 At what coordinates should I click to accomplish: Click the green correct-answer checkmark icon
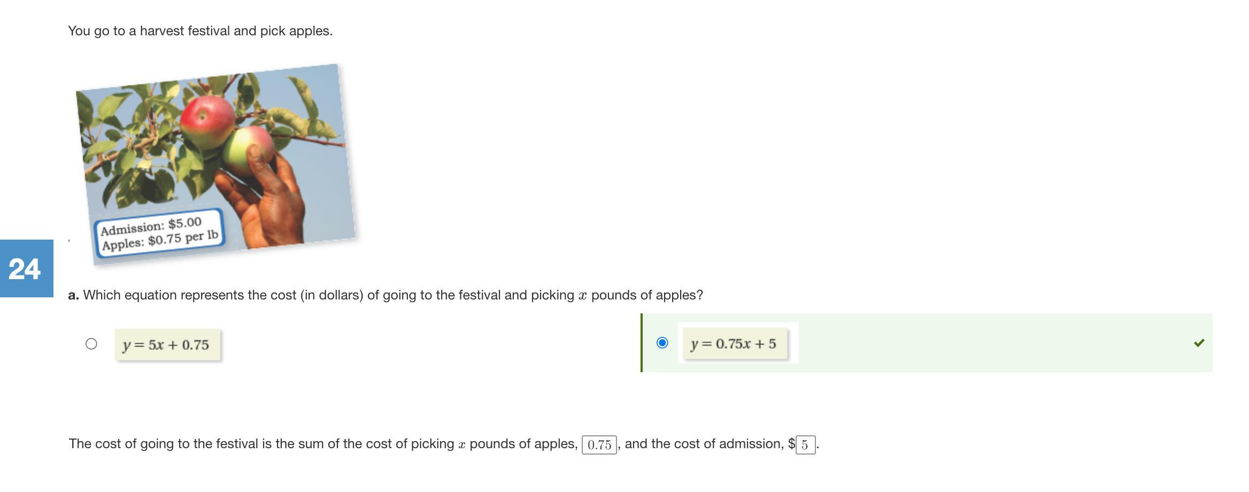coord(1199,343)
